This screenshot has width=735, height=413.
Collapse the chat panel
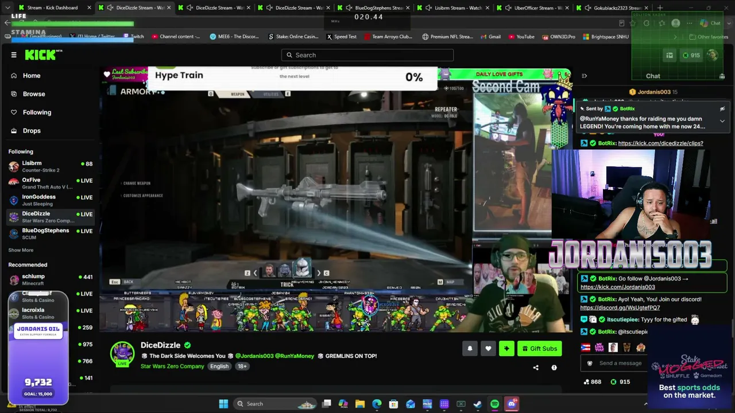click(584, 76)
